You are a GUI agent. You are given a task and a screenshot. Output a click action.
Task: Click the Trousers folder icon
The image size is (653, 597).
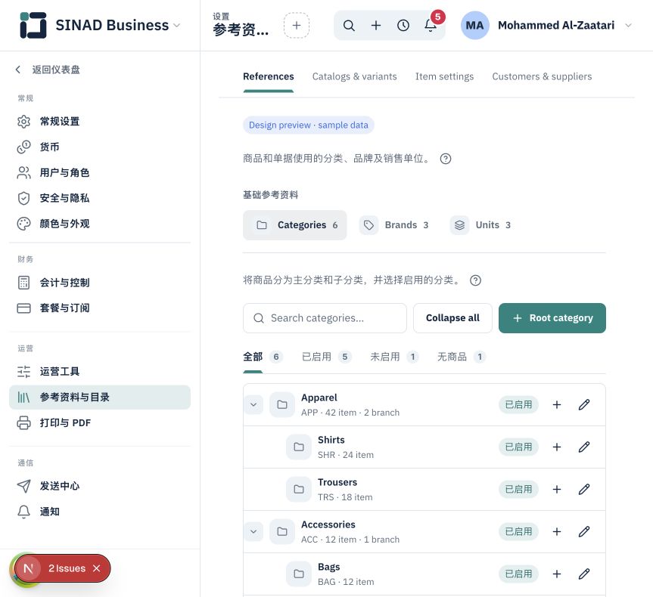coord(299,489)
